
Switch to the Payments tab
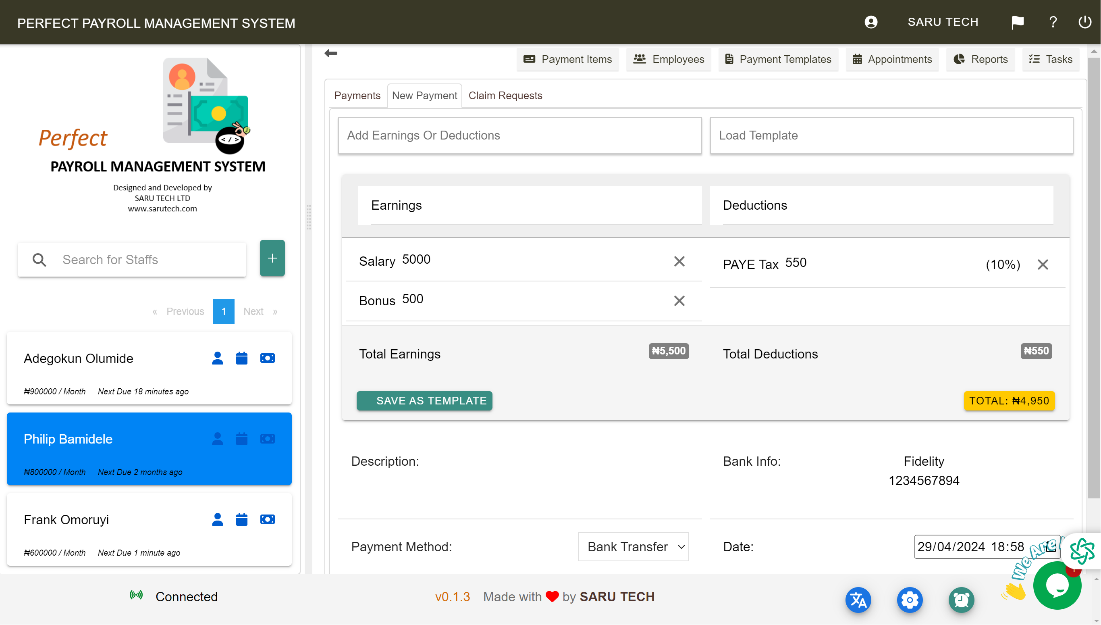click(x=357, y=95)
